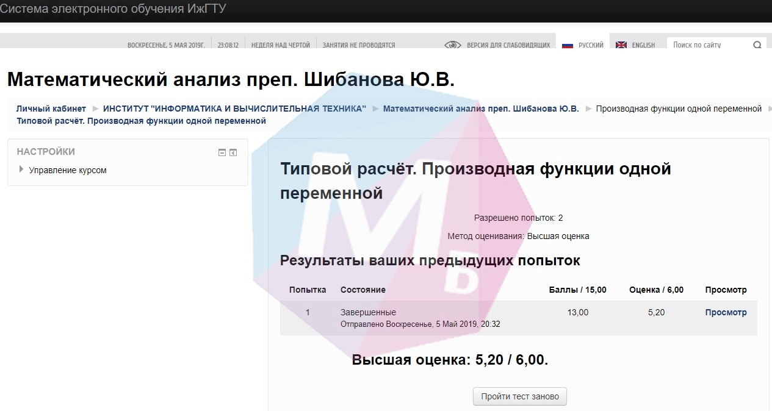Screen dimensions: 772x411
Task: Click the Russian flag icon
Action: point(568,45)
